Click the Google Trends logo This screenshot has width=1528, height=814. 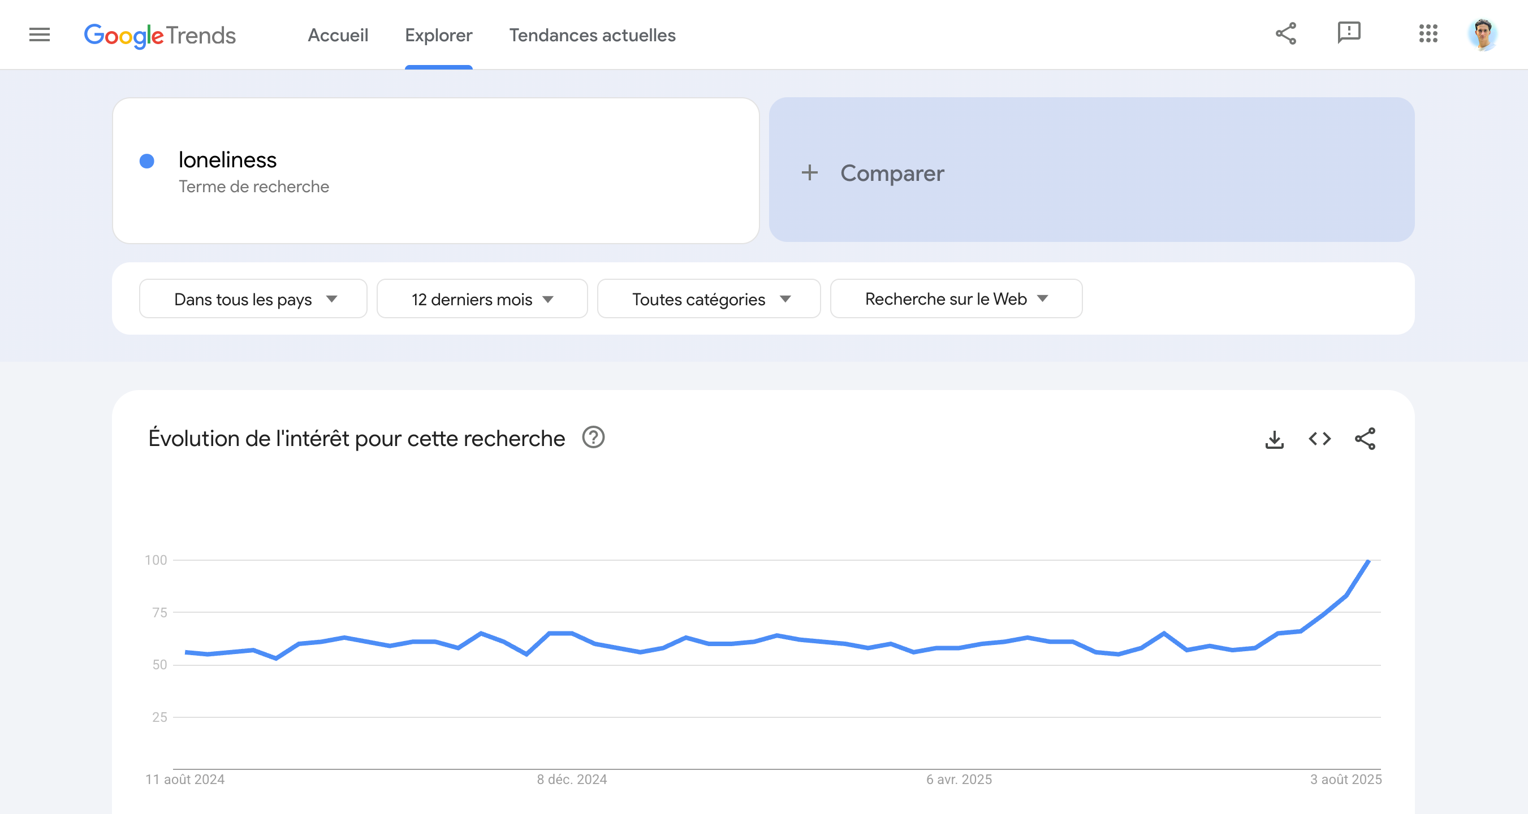[x=159, y=36]
